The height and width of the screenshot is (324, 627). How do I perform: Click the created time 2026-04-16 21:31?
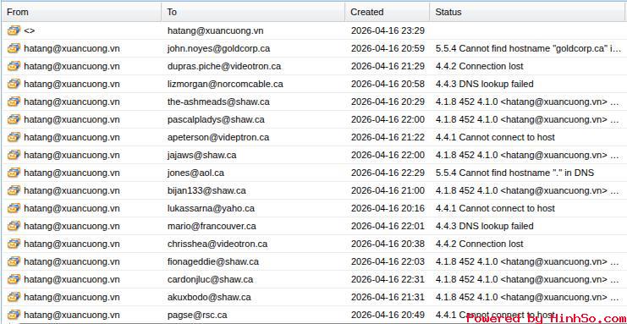tap(388, 297)
